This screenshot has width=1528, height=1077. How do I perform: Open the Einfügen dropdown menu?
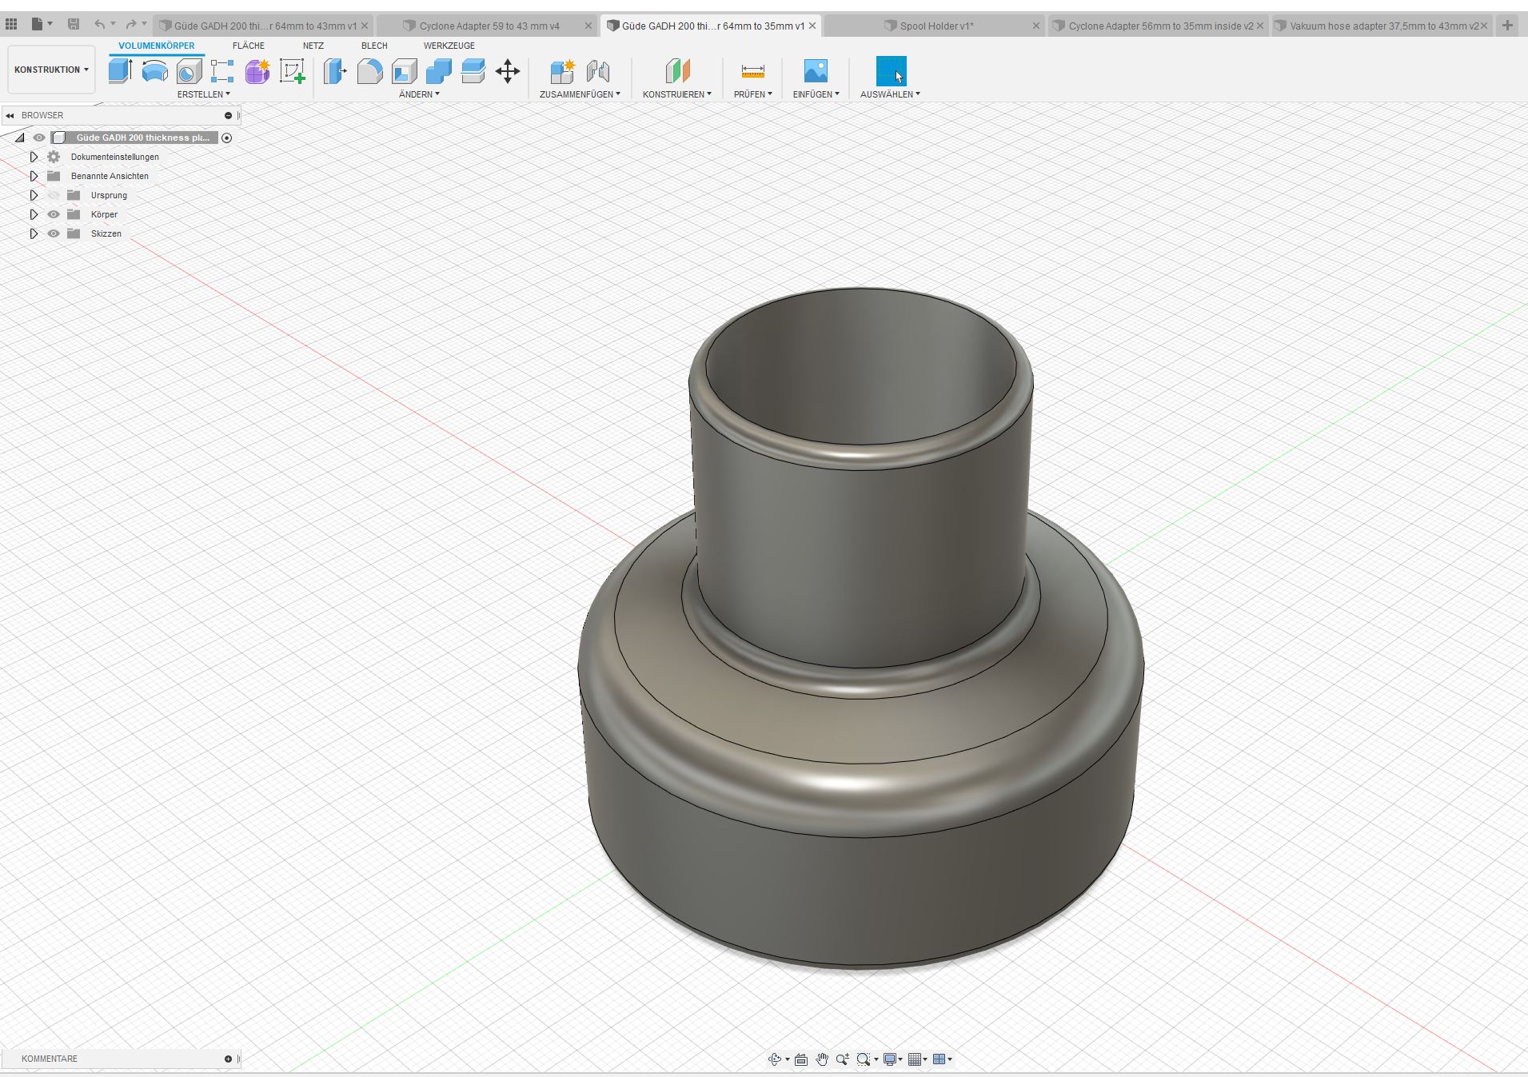coord(816,94)
